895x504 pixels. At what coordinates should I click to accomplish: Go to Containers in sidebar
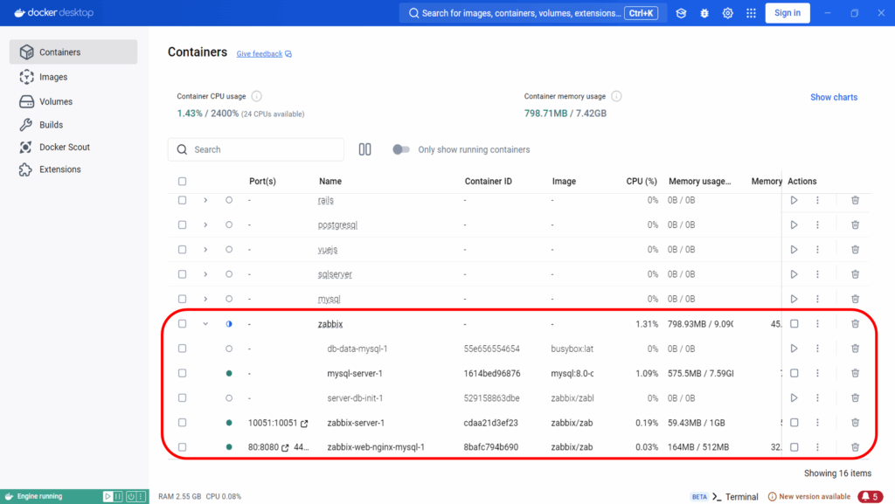coord(73,52)
